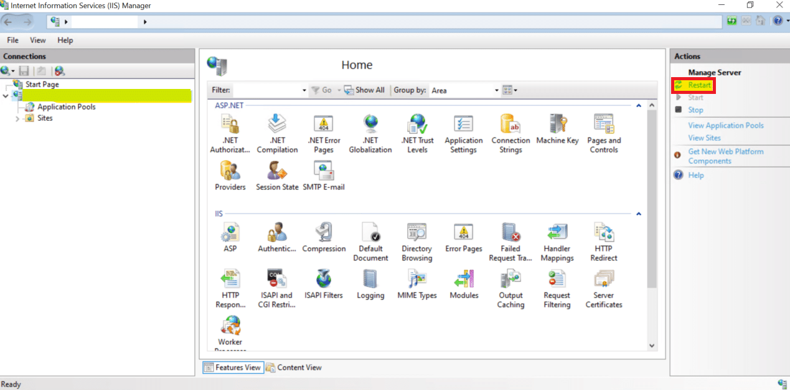790x390 pixels.
Task: Open the Providers feature
Action: 230,176
